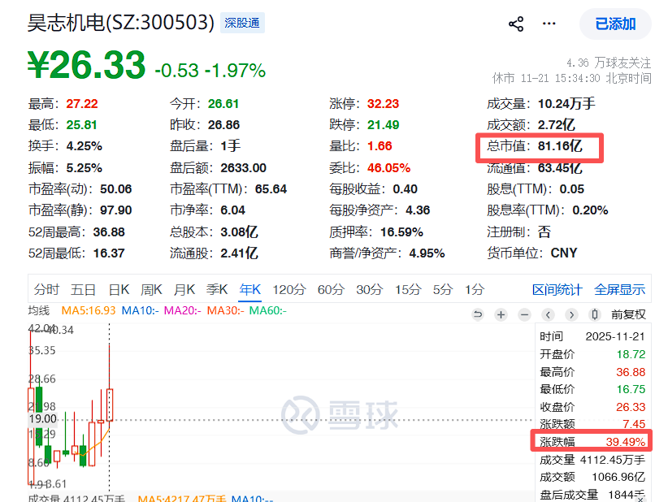Viewport: 668px width, 502px height.
Task: Click the current price ¥26.33
Action: pyautogui.click(x=86, y=65)
